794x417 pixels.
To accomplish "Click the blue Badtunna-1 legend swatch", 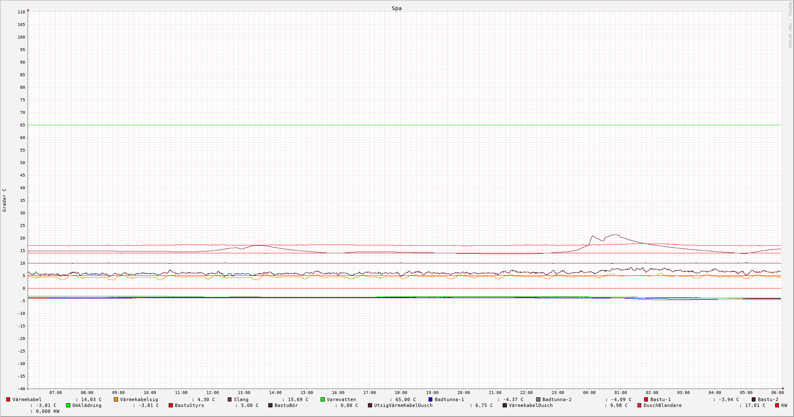I will point(430,399).
